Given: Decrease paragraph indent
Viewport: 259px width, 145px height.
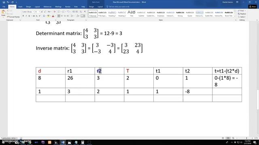Looking at the screenshot, I should 74,12.
